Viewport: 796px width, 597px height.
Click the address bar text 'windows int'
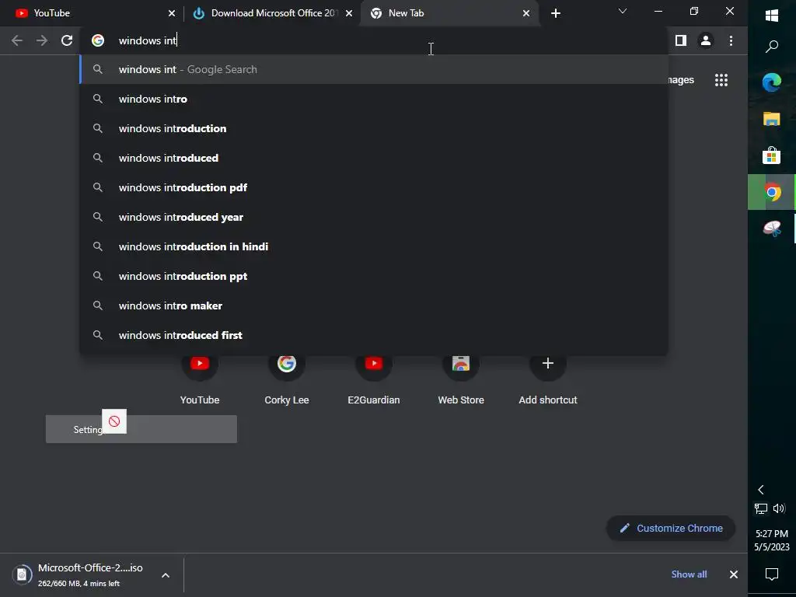pos(147,40)
